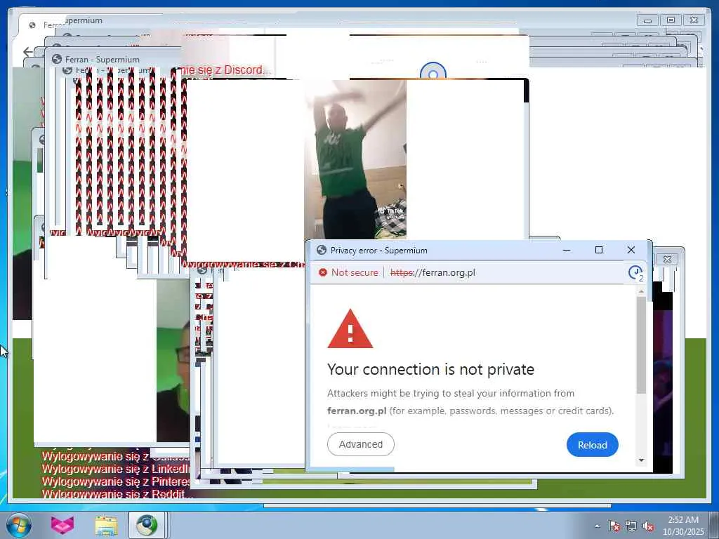Close the window behind the Privacy error window
Screen dimensions: 719x539
667,259
